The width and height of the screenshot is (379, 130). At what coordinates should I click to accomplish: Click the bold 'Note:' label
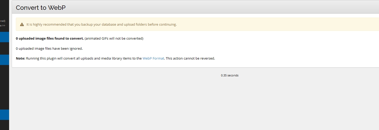point(21,59)
